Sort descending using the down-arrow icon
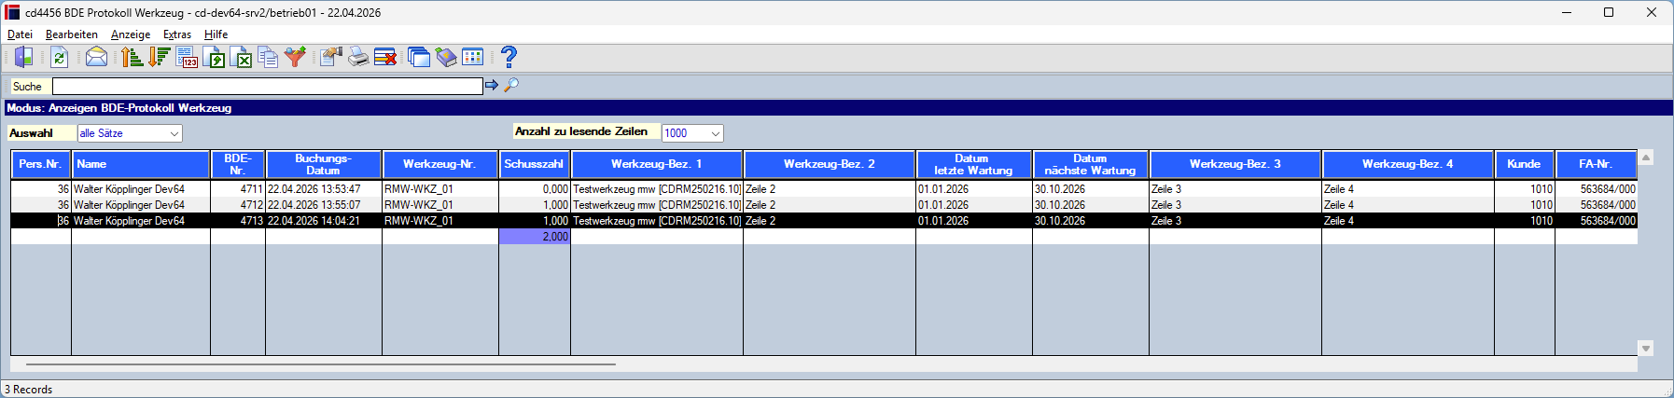The width and height of the screenshot is (1674, 398). (x=160, y=58)
